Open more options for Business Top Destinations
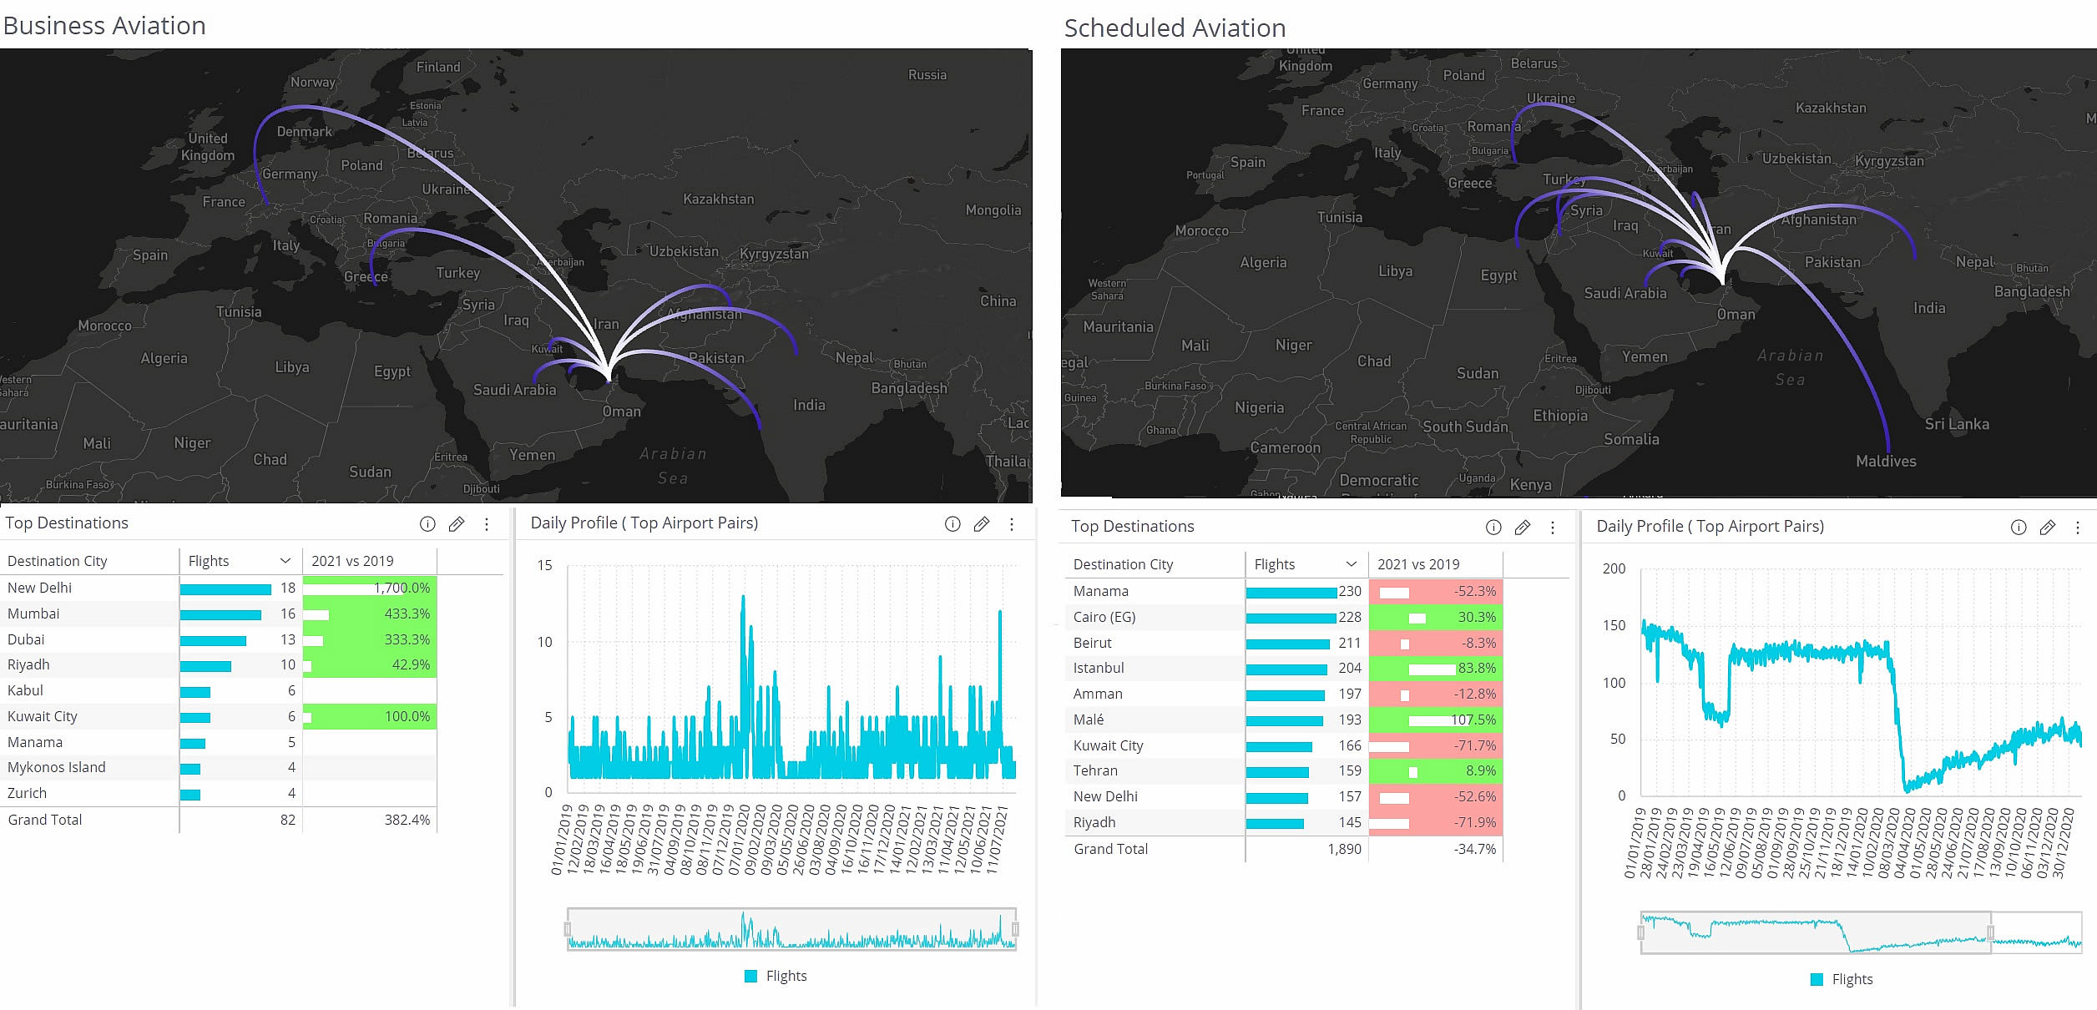Viewport: 2097px width, 1010px height. pyautogui.click(x=487, y=524)
